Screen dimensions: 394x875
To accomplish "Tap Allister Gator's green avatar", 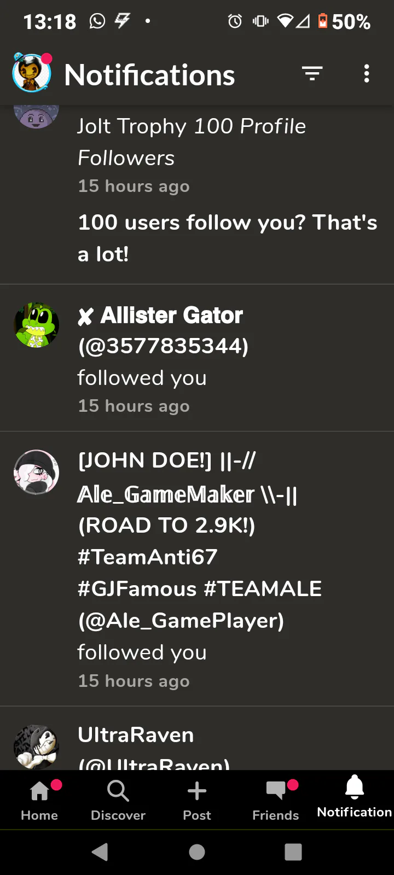I will click(x=36, y=325).
